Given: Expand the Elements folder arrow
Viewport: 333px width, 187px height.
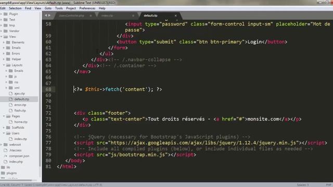Looking at the screenshot, I should (4, 43).
